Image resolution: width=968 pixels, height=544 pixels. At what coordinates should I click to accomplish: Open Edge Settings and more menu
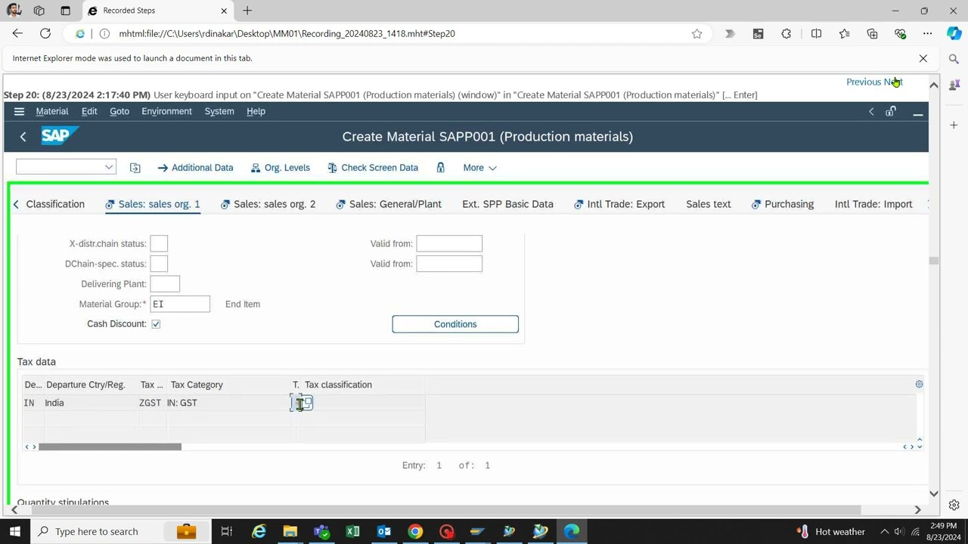point(927,33)
